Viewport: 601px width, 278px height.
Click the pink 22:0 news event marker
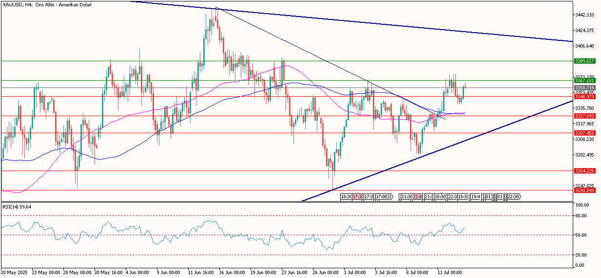point(418,197)
